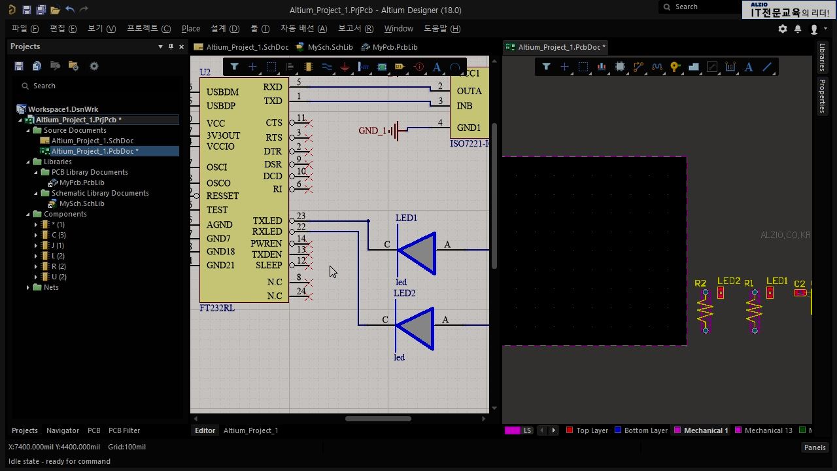Select the interactive routing tool
This screenshot has height=471, width=837.
point(639,67)
